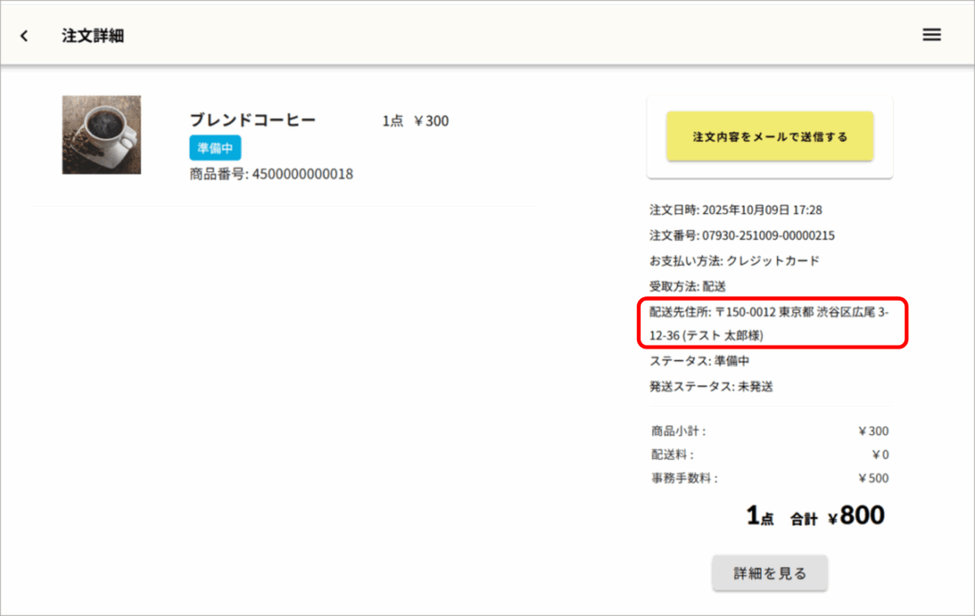This screenshot has width=975, height=616.
Task: Click the 配送先住所 address text
Action: click(x=768, y=323)
